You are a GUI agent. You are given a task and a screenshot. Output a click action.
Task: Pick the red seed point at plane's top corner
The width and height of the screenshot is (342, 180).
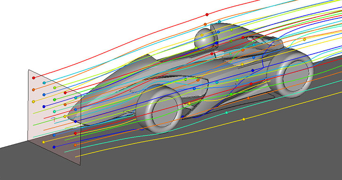[33, 78]
